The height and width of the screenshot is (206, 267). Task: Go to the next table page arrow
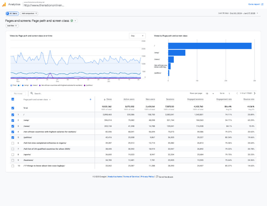tap(254, 93)
